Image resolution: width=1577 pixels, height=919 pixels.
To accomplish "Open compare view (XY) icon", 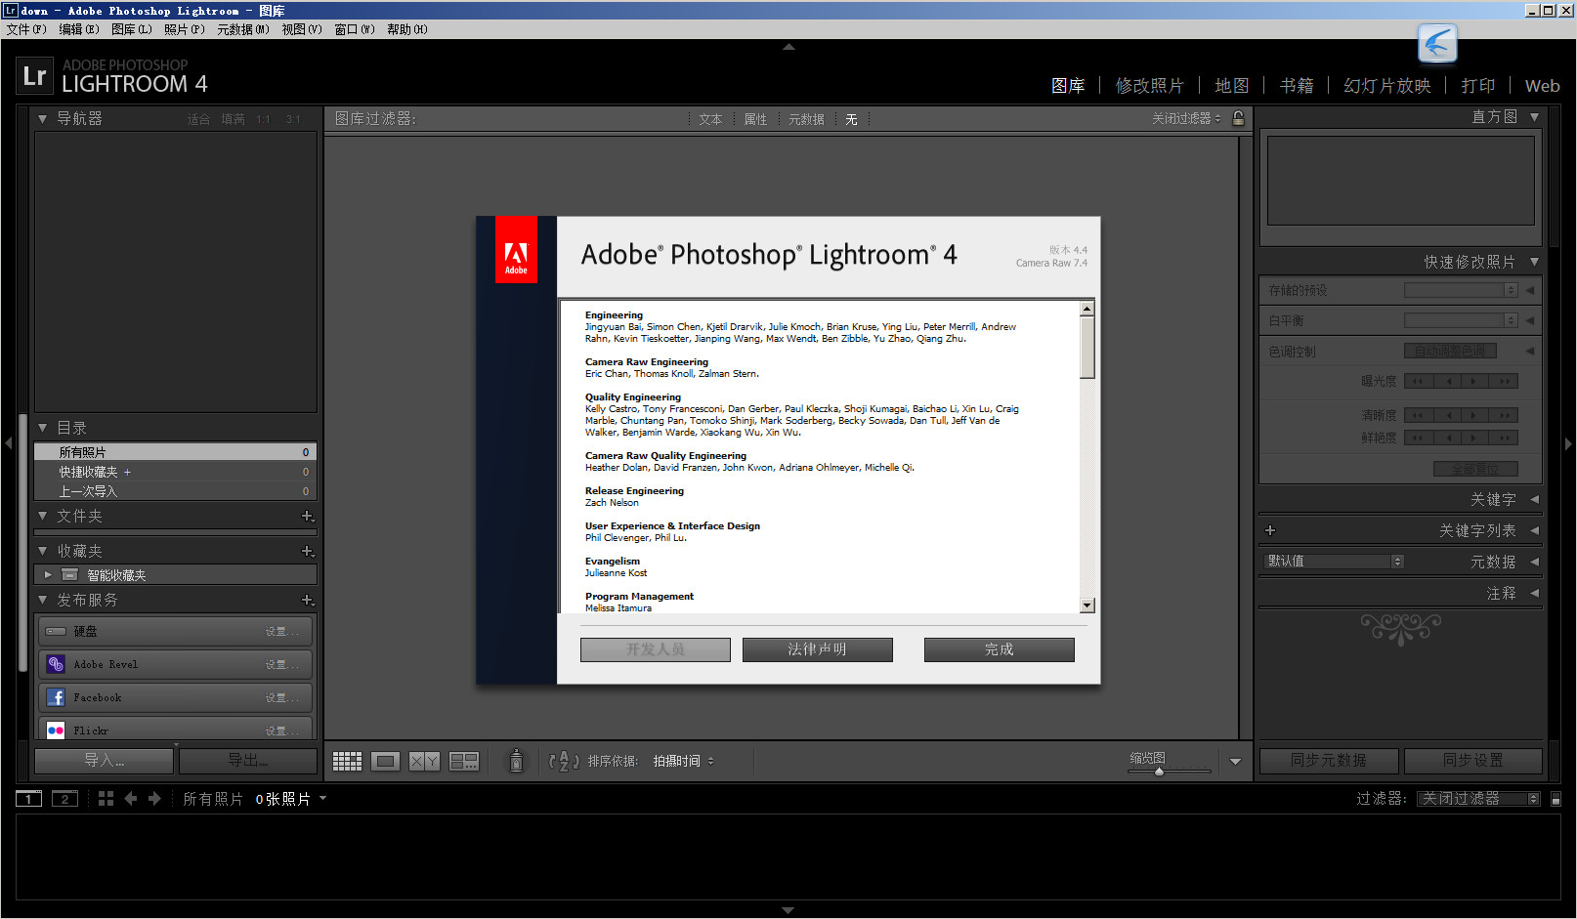I will (424, 761).
